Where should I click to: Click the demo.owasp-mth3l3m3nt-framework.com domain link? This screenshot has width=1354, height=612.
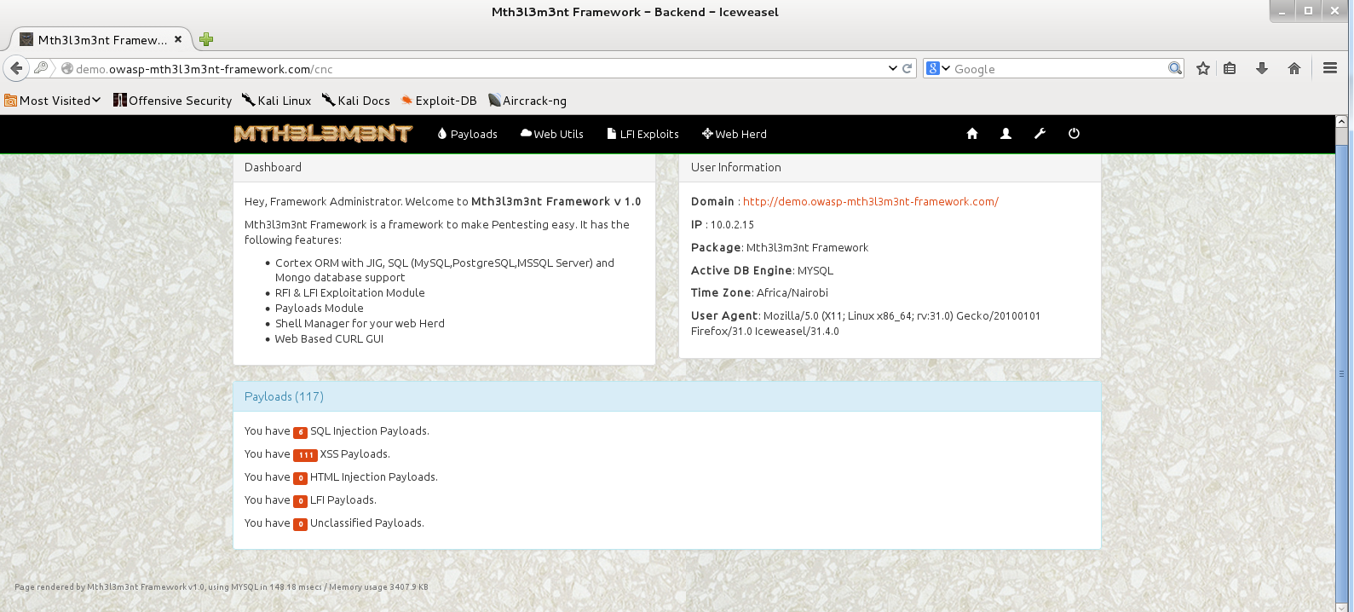(x=870, y=202)
